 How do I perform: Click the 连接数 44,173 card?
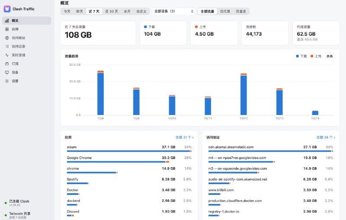pyautogui.click(x=265, y=33)
